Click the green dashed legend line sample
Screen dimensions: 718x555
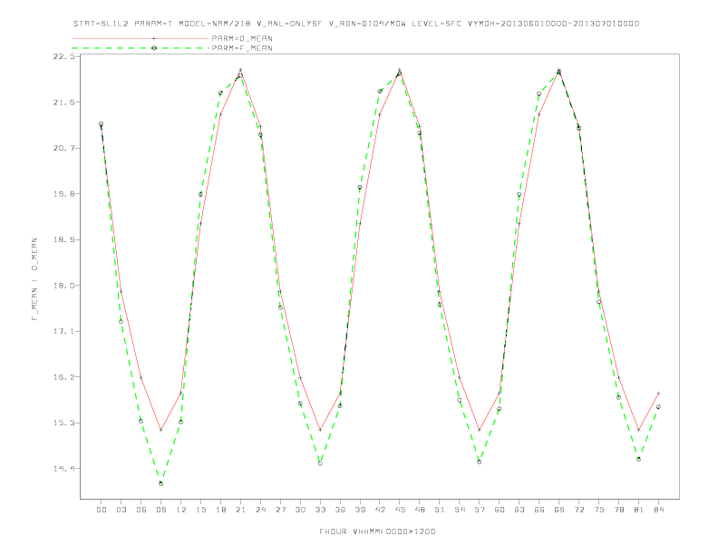point(141,48)
